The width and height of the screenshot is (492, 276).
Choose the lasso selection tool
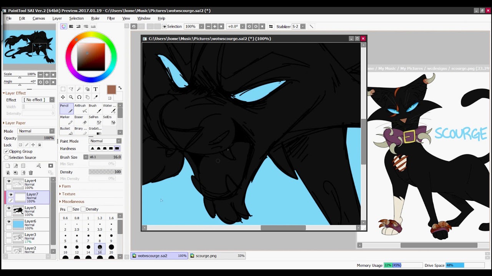pos(71,89)
